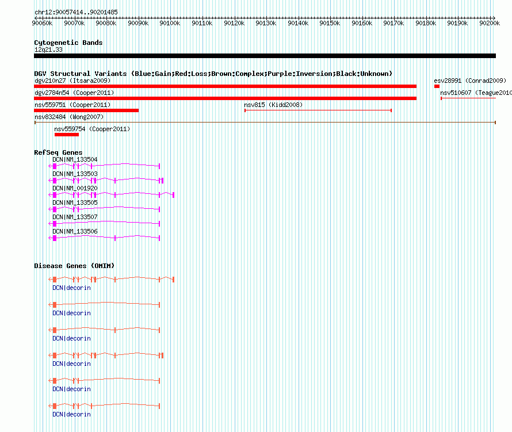Click the 90060k ruler tick label
The width and height of the screenshot is (512, 432).
pyautogui.click(x=42, y=23)
